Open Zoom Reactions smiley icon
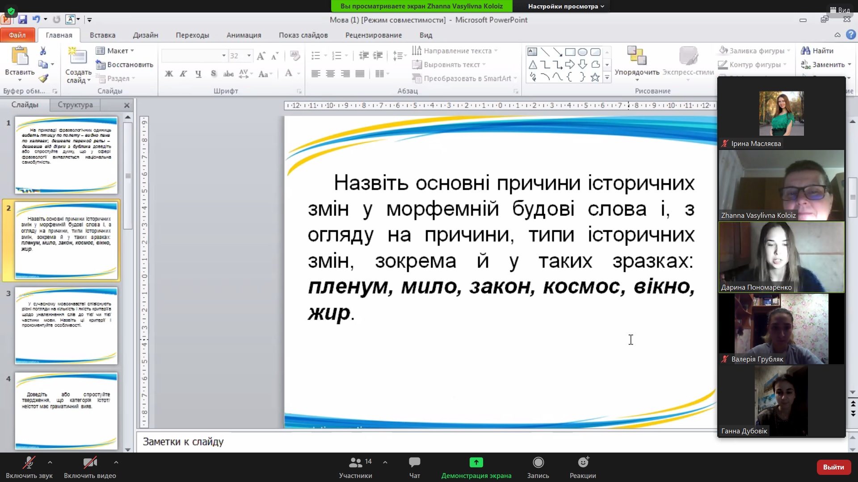Viewport: 858px width, 482px height. pyautogui.click(x=583, y=462)
